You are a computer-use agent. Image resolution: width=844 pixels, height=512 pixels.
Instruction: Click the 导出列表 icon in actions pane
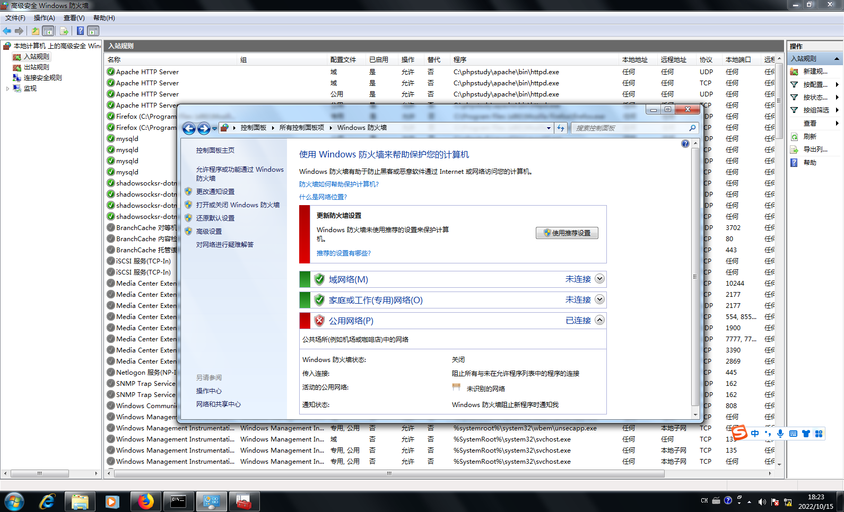(794, 149)
